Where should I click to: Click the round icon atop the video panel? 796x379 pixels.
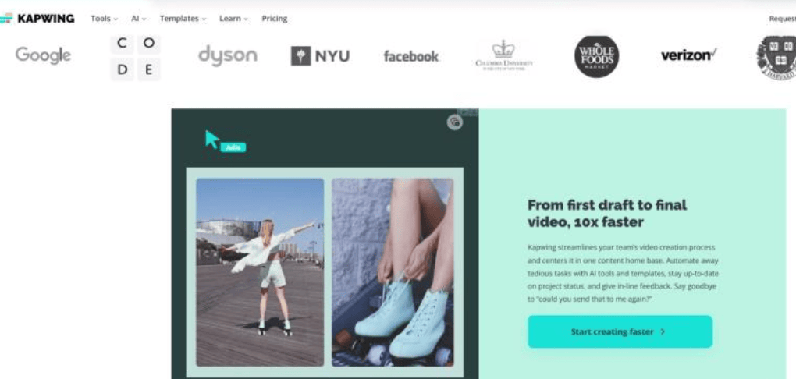tap(455, 122)
